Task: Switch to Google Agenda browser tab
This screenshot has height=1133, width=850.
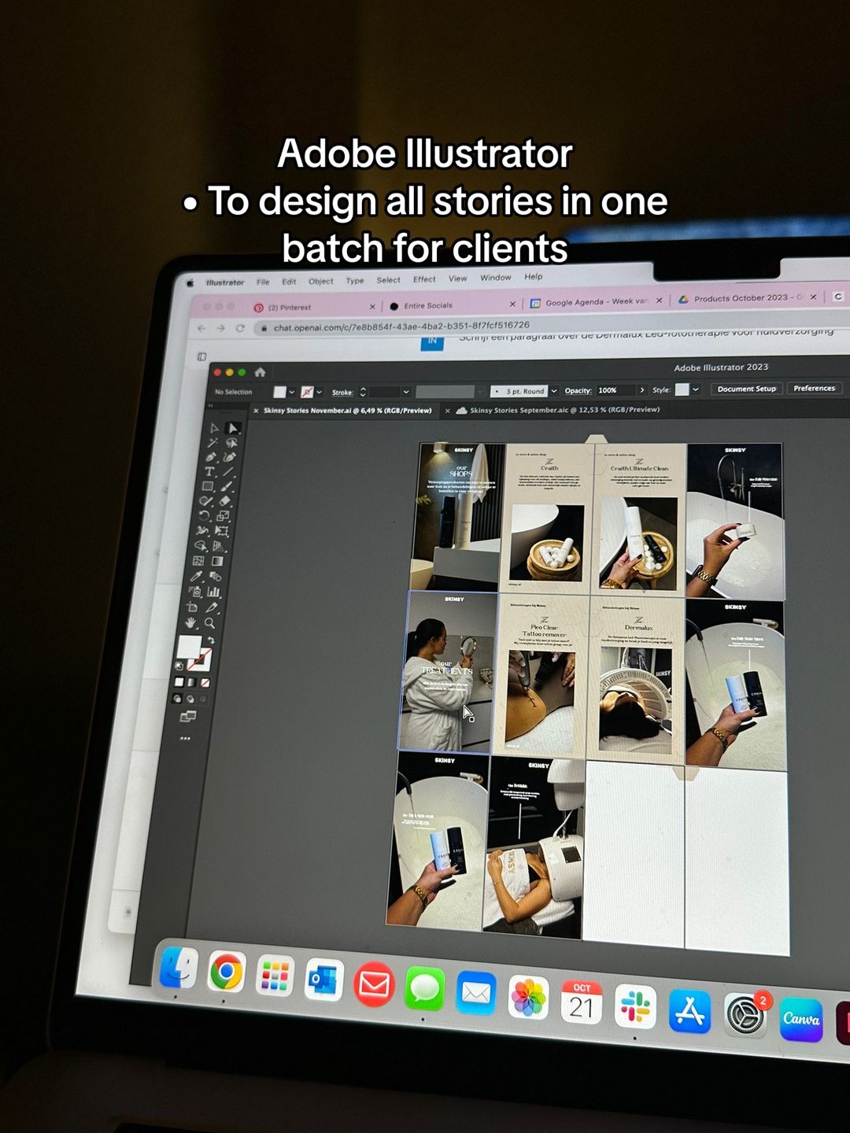Action: coord(596,301)
